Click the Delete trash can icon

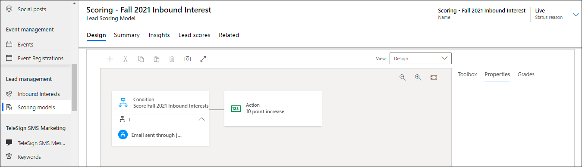pos(172,59)
